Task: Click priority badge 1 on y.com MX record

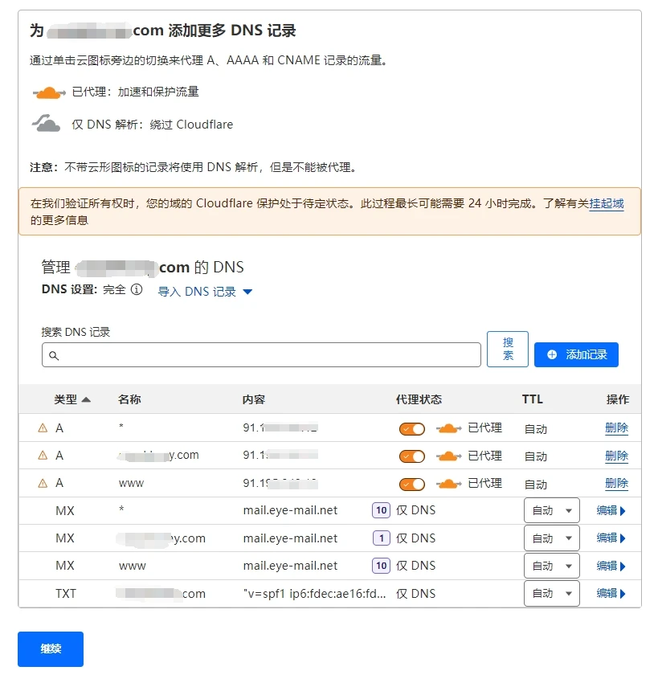Action: pyautogui.click(x=382, y=538)
